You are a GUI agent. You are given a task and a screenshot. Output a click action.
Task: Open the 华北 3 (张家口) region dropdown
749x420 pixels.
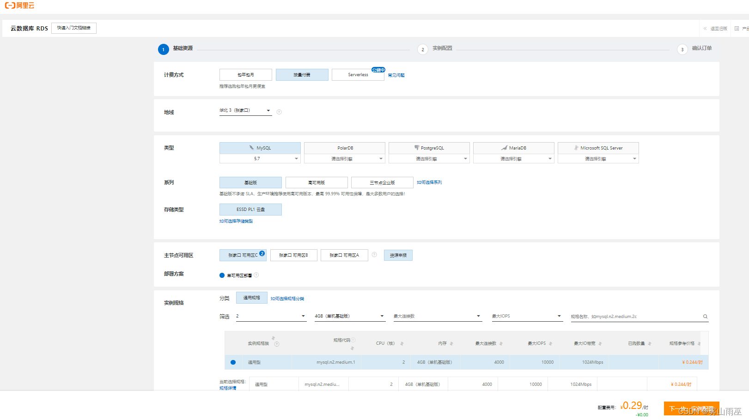pyautogui.click(x=245, y=111)
